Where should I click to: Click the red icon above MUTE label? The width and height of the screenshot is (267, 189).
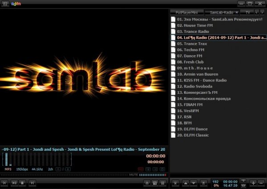[141, 169]
